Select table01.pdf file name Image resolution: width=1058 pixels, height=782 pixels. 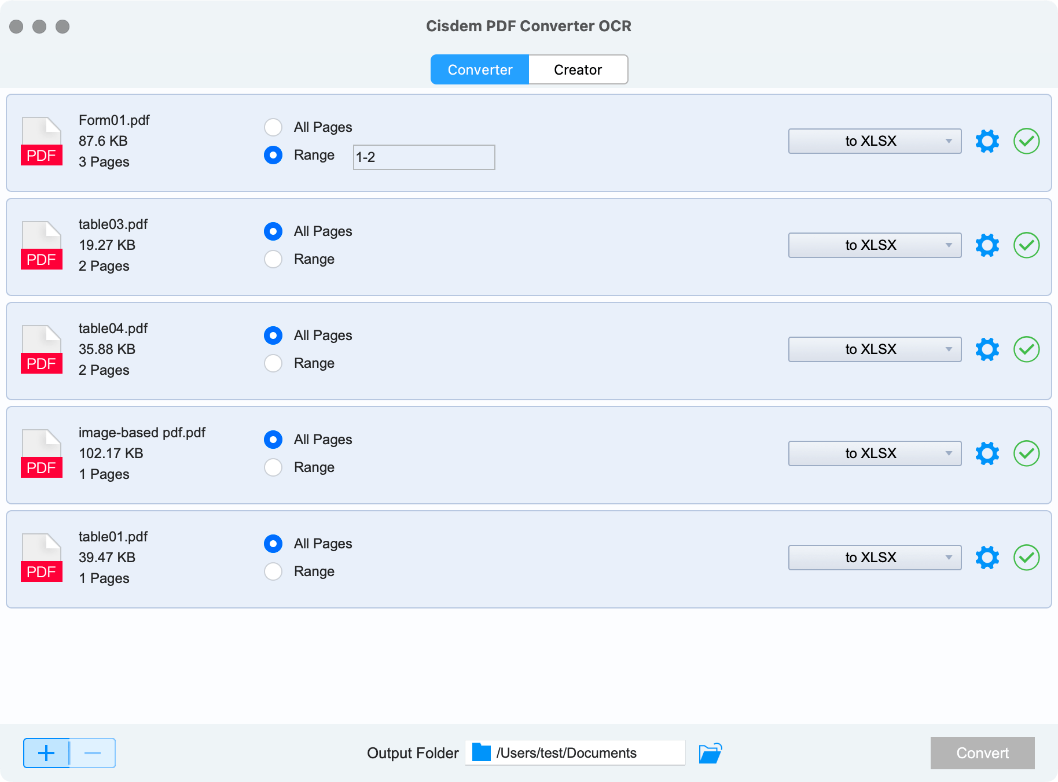[x=113, y=537]
